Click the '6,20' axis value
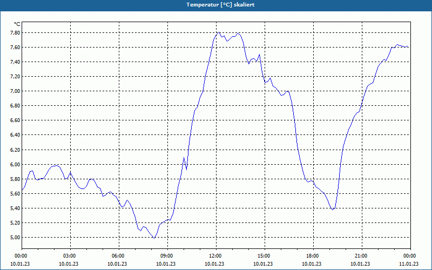The image size is (432, 270). pos(15,150)
